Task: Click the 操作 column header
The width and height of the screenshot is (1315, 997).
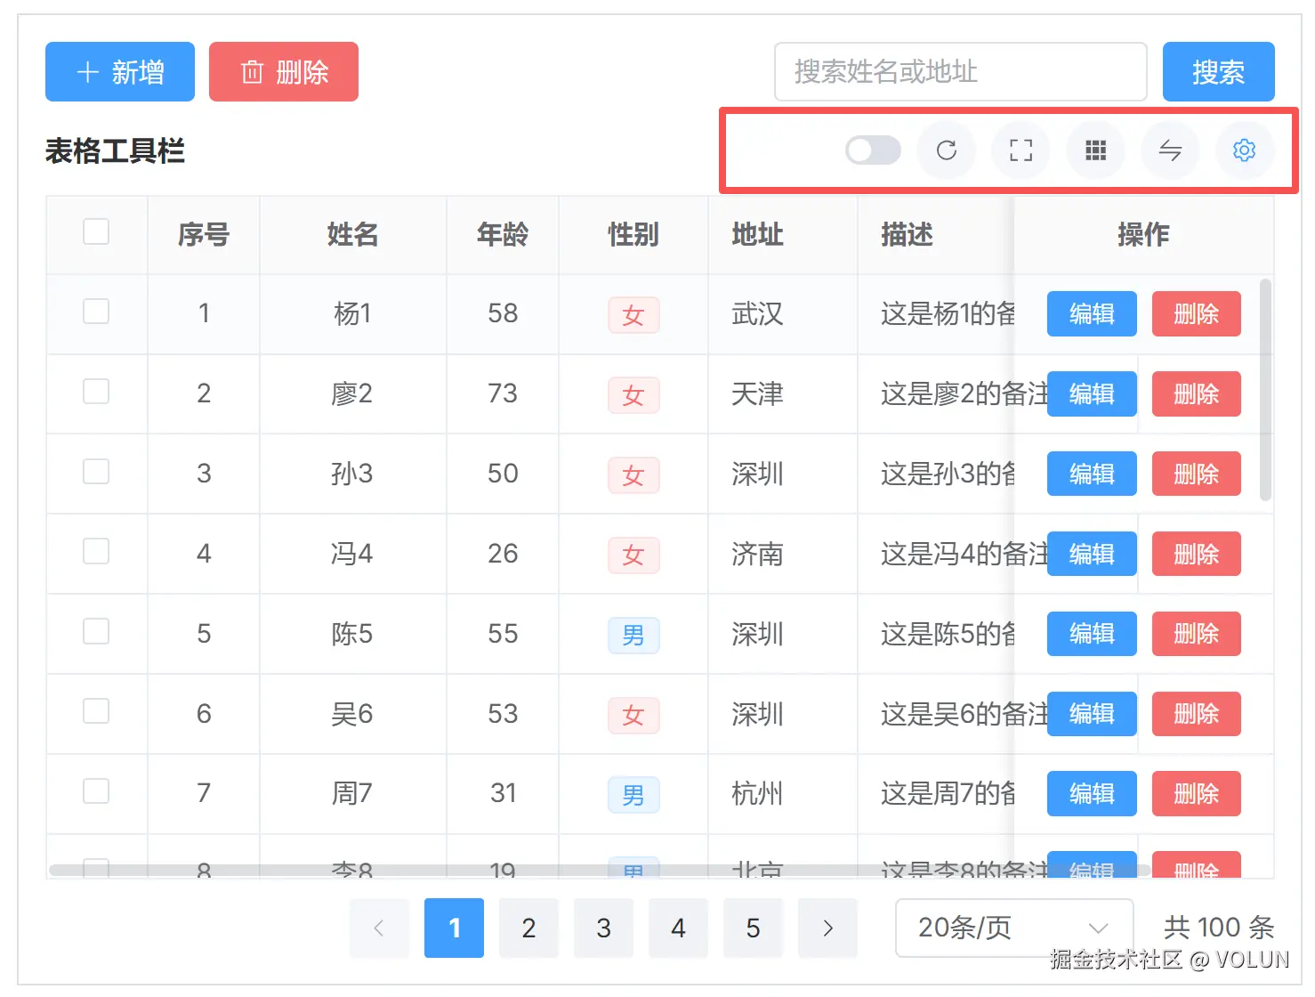Action: [1143, 235]
